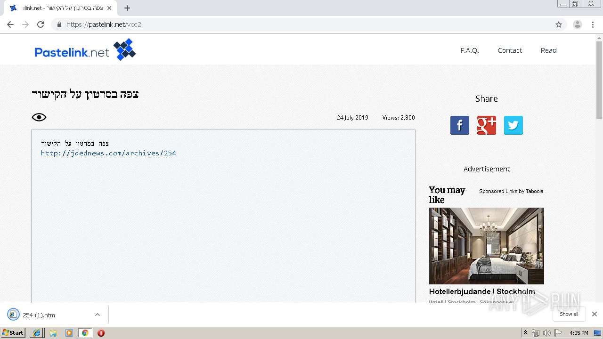Click the action center flag icon
The image size is (603, 339).
(x=558, y=333)
